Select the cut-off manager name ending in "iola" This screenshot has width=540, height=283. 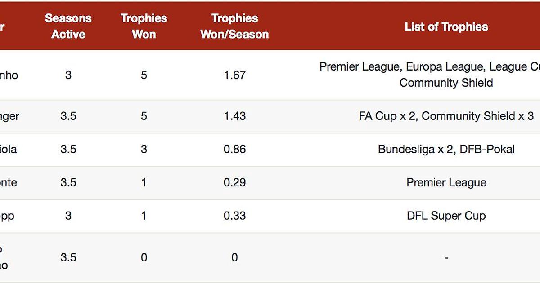pyautogui.click(x=9, y=150)
